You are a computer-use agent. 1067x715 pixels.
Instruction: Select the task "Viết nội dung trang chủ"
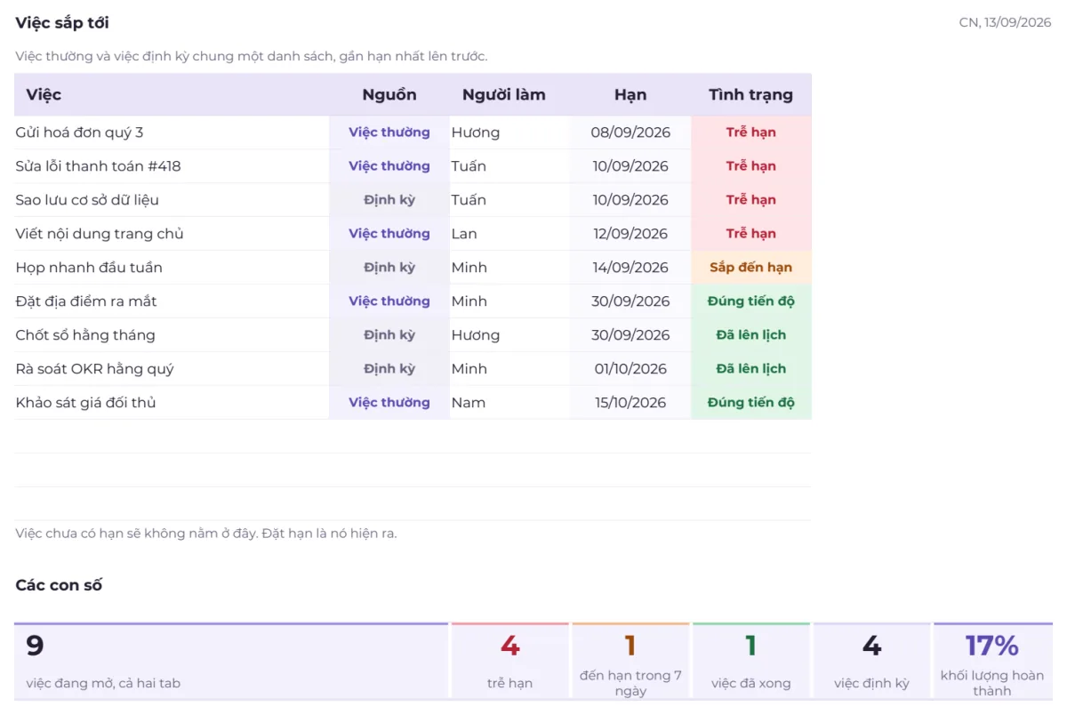(100, 234)
